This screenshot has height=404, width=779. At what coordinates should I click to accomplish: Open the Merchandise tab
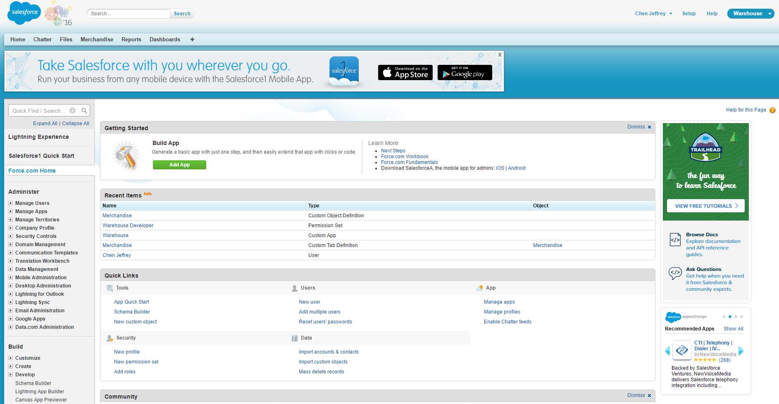(97, 40)
